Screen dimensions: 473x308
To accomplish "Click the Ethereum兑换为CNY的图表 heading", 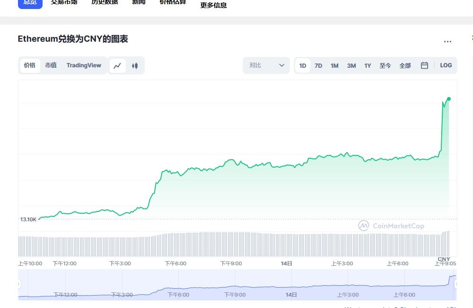I will click(73, 39).
